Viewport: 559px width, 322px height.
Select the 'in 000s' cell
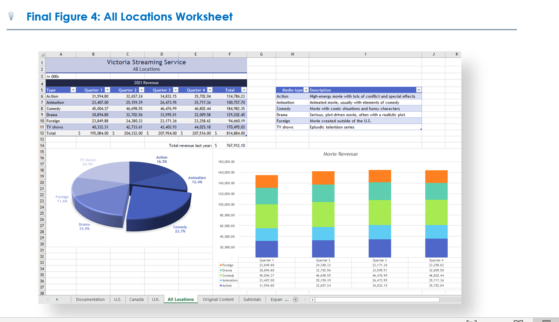point(61,77)
